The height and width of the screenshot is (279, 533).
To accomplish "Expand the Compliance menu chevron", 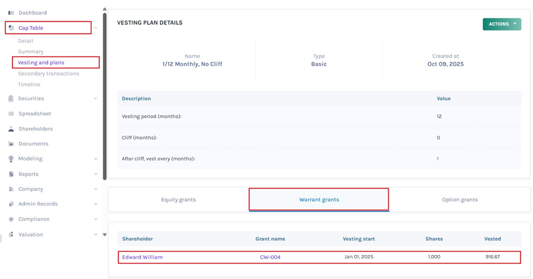I will [95, 219].
